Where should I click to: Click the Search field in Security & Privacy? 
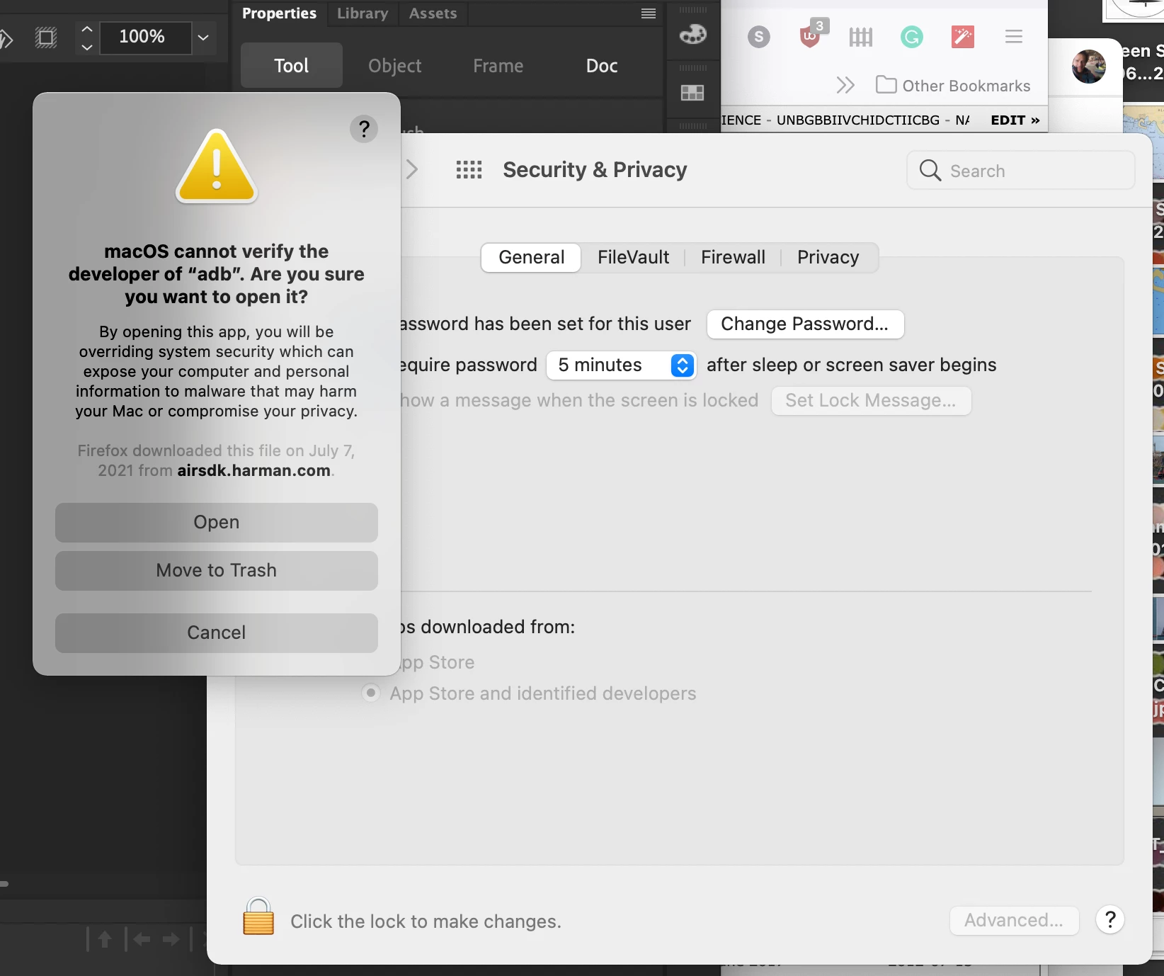1021,171
